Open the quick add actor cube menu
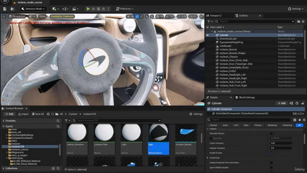The image size is (307, 173). (55, 9)
